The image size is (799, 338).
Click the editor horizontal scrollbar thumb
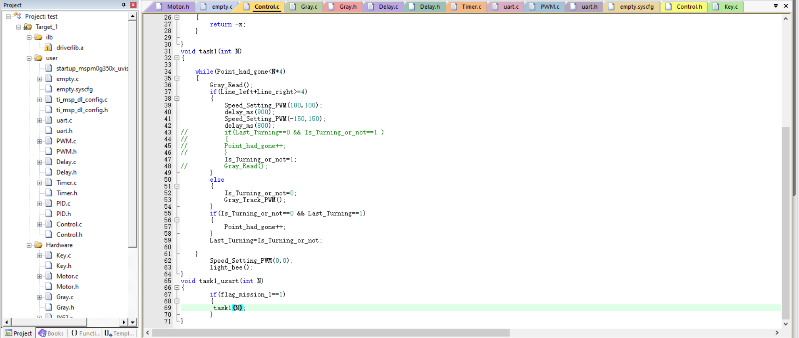[331, 333]
